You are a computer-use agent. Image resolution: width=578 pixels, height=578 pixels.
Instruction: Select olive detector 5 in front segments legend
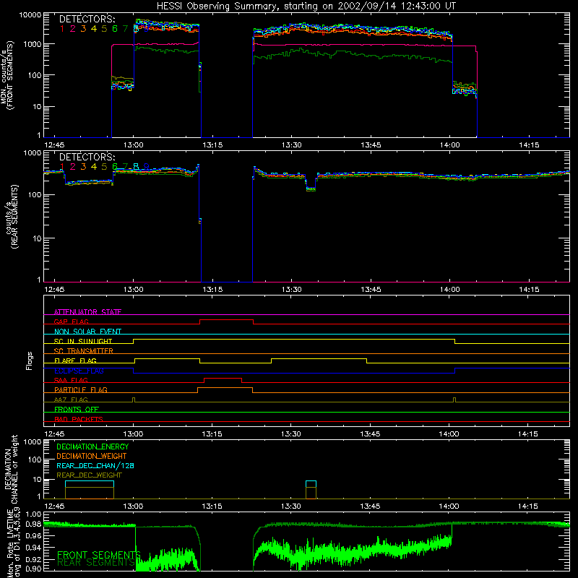point(104,29)
